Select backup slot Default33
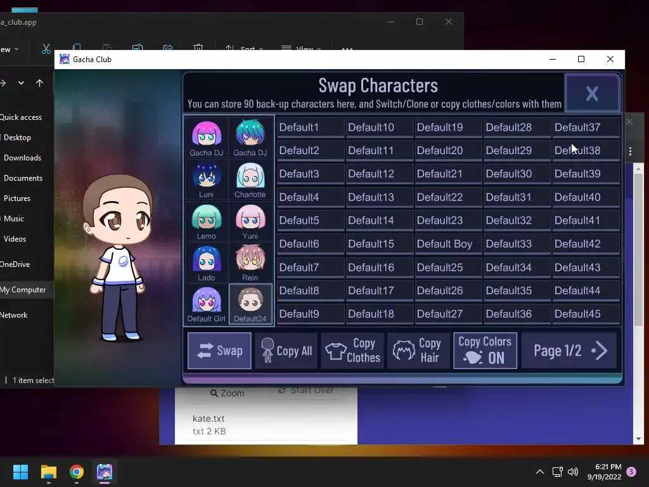 [517, 244]
